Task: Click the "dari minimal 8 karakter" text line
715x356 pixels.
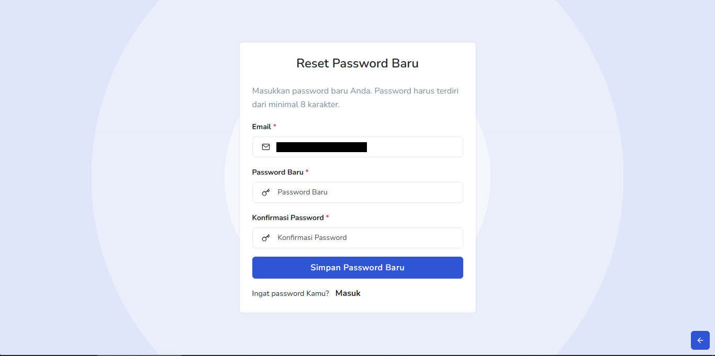Action: point(296,105)
